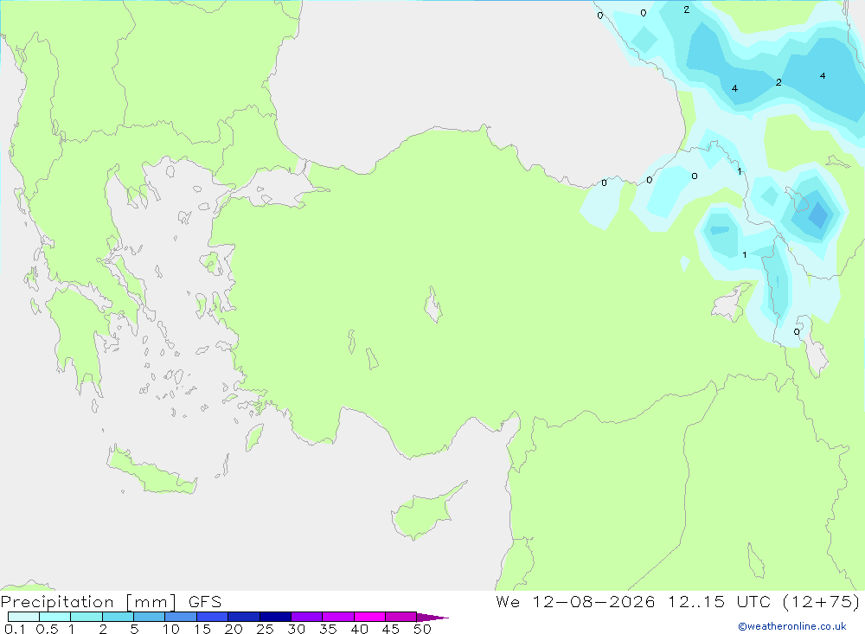This screenshot has height=634, width=865.
Task: Pick the 40–45 mm bright magenta legend swatch
Action: pyautogui.click(x=369, y=617)
